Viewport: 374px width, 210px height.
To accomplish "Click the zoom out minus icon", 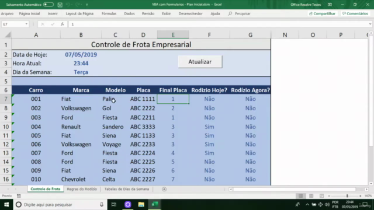I will tap(329, 196).
